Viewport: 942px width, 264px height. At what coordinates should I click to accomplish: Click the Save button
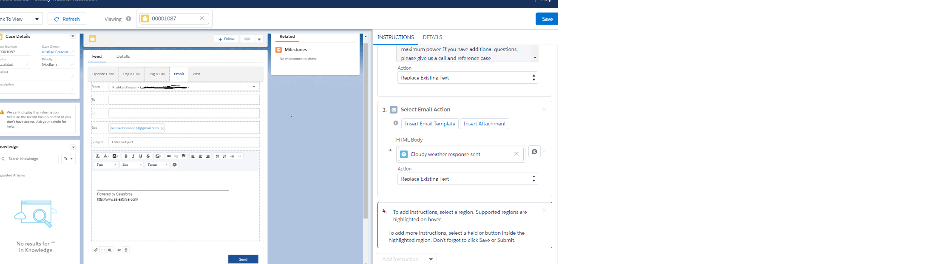coord(547,19)
